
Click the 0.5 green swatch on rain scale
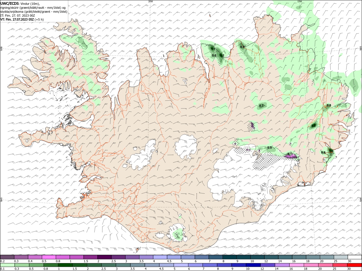[x=37, y=265]
